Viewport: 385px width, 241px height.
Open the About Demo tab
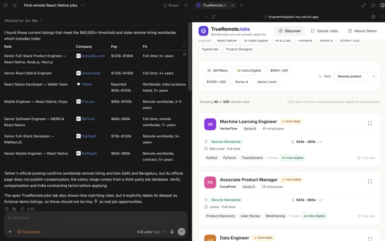pos(362,31)
